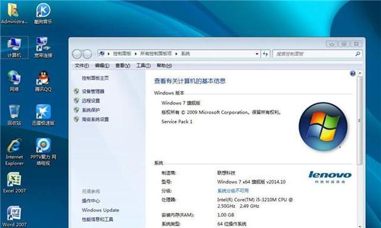The image size is (381, 228).
Task: Click the 搜索控制面板 search field
Action: click(x=315, y=54)
